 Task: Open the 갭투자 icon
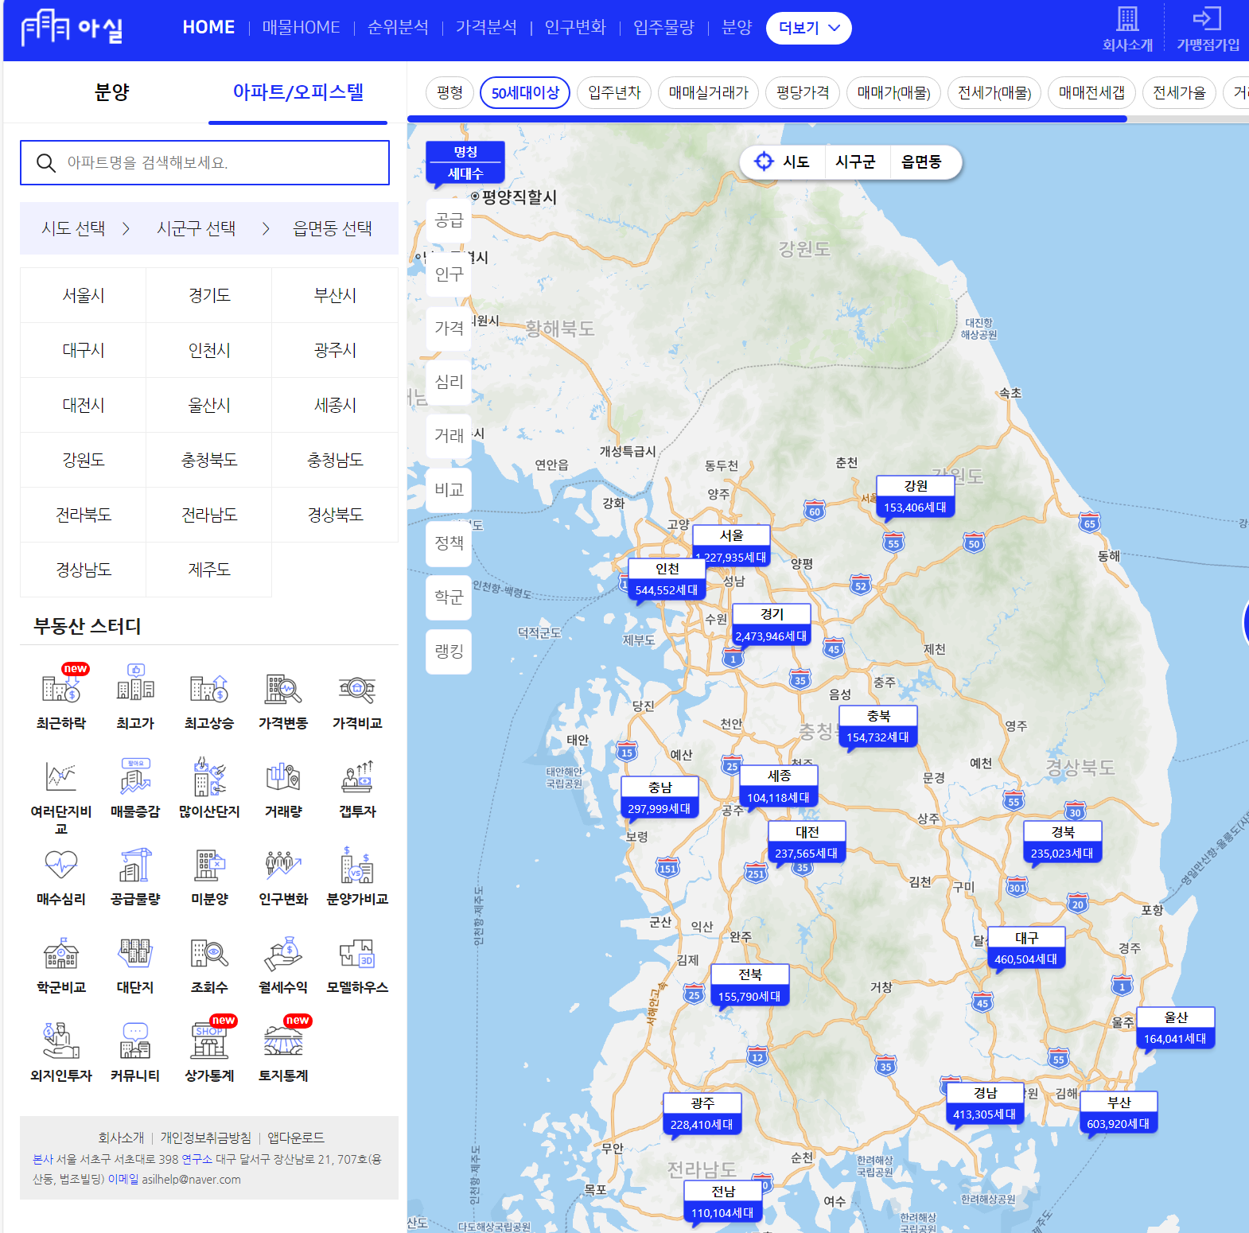pos(357,777)
